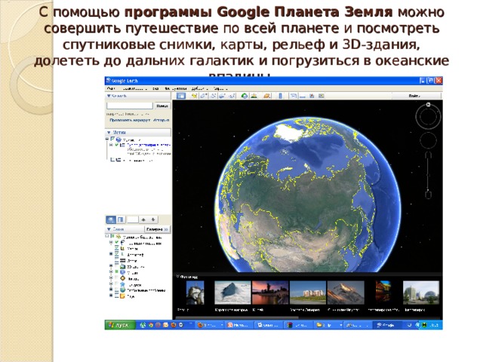Image resolution: width=483 pixels, height=362 pixels.
Task: Toggle the Gallery star layer checkbox
Action: pos(117,284)
